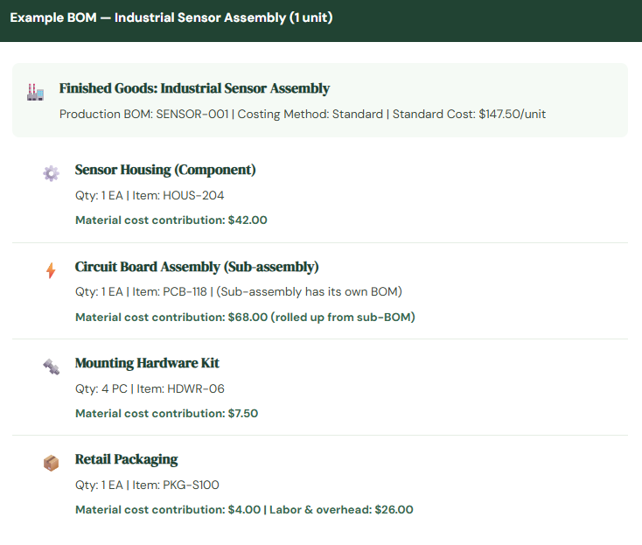Click the gear icon for Sensor Housing
This screenshot has height=545, width=642.
click(51, 173)
